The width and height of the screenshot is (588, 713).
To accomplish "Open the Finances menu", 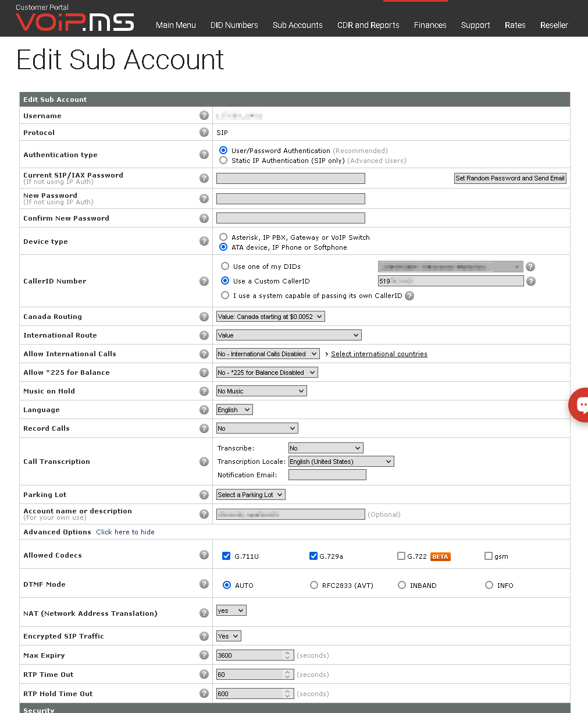I will (x=430, y=25).
